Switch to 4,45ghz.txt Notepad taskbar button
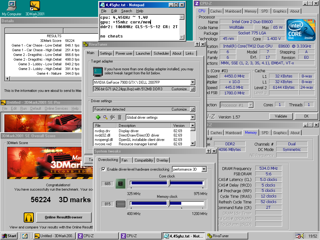The height and width of the screenshot is (240, 320). [184, 236]
